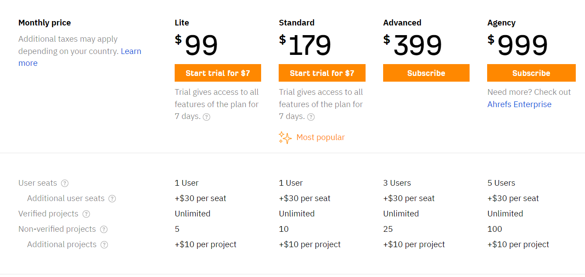This screenshot has width=585, height=277.
Task: Subscribe to the Advanced plan
Action: pos(426,73)
